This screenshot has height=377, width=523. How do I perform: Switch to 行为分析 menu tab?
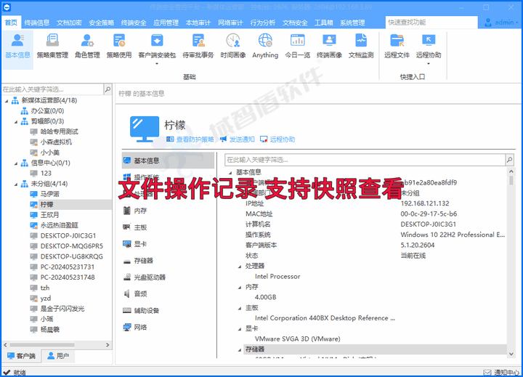[x=263, y=23]
